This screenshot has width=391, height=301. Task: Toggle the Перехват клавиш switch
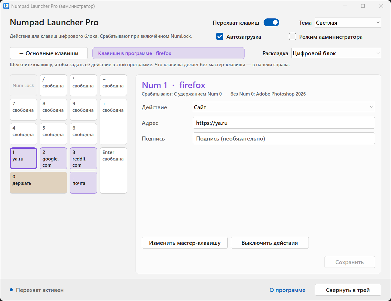(x=271, y=22)
